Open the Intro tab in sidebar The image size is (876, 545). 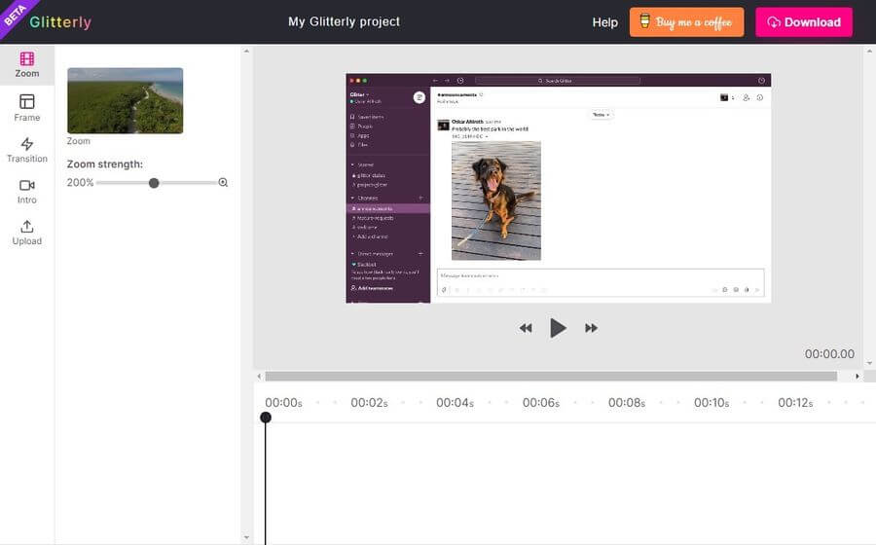point(27,191)
